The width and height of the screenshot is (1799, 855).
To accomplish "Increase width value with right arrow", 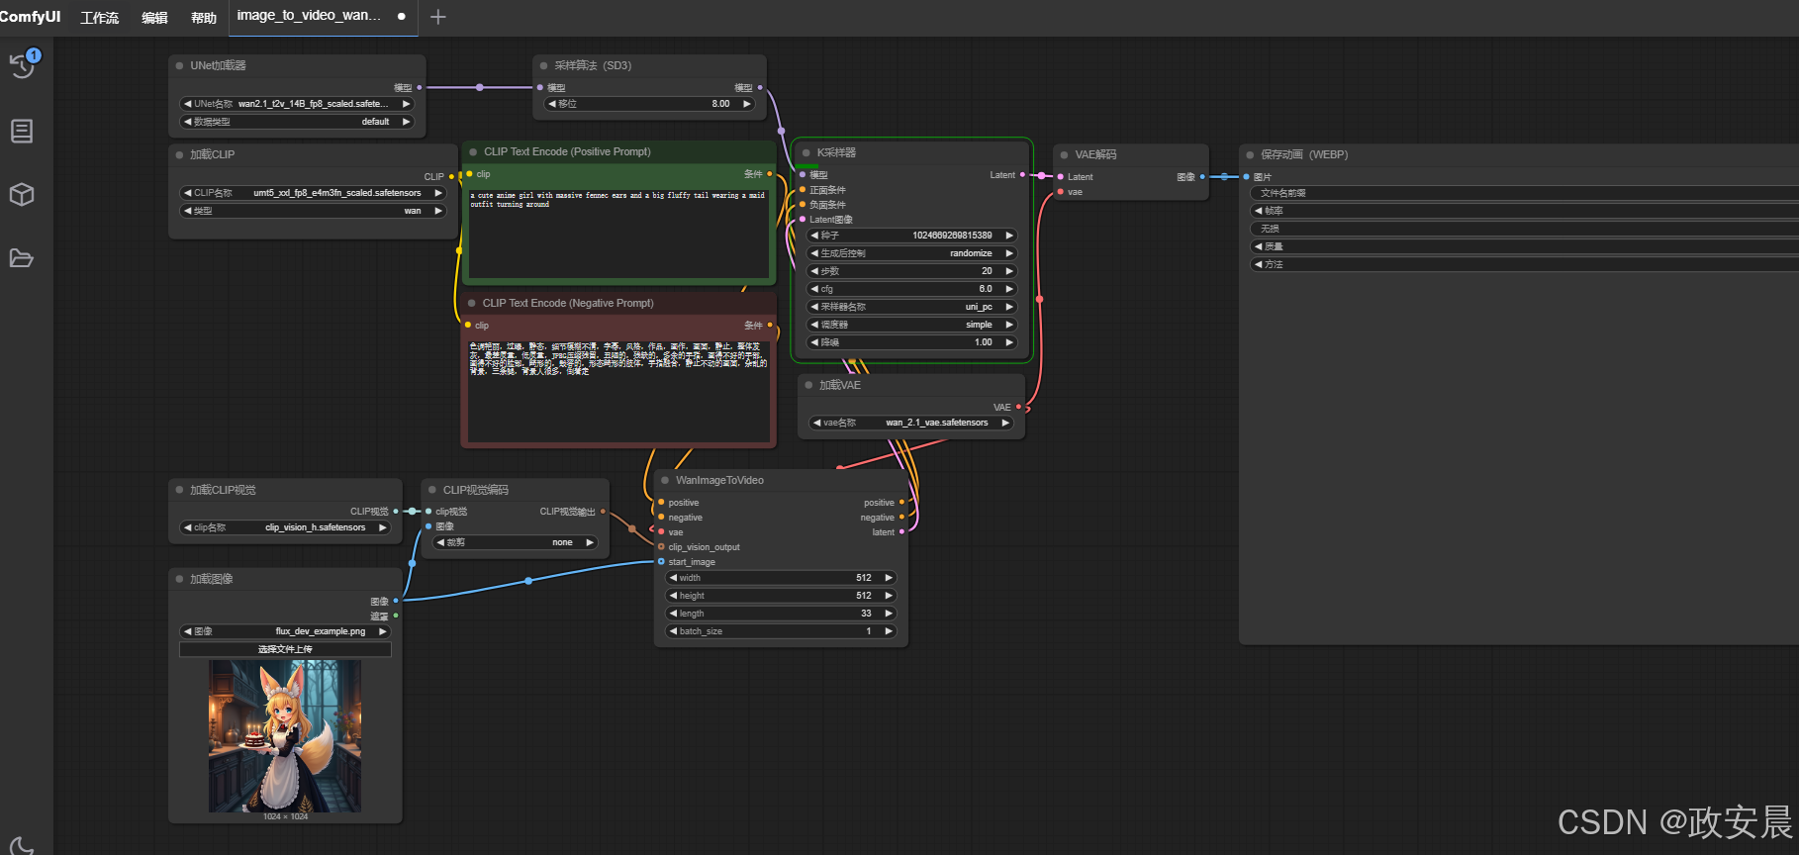I will pos(889,578).
